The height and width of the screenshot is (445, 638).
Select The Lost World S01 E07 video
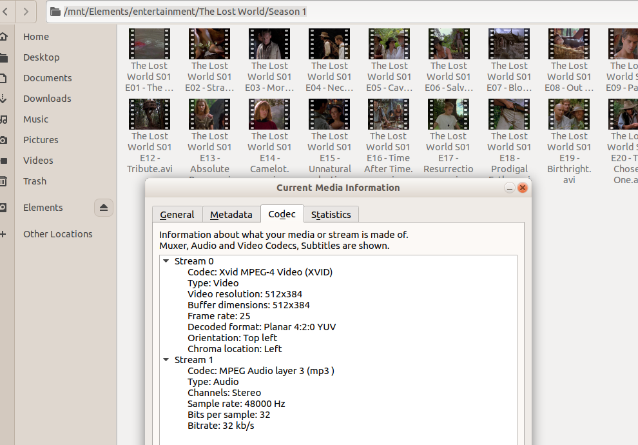(509, 60)
